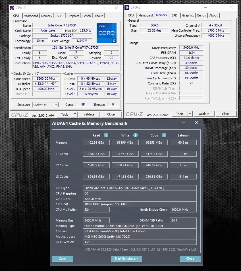Click the L1 Cache Write 2479.2 GB/s field
The width and height of the screenshot is (241, 271).
click(x=125, y=154)
